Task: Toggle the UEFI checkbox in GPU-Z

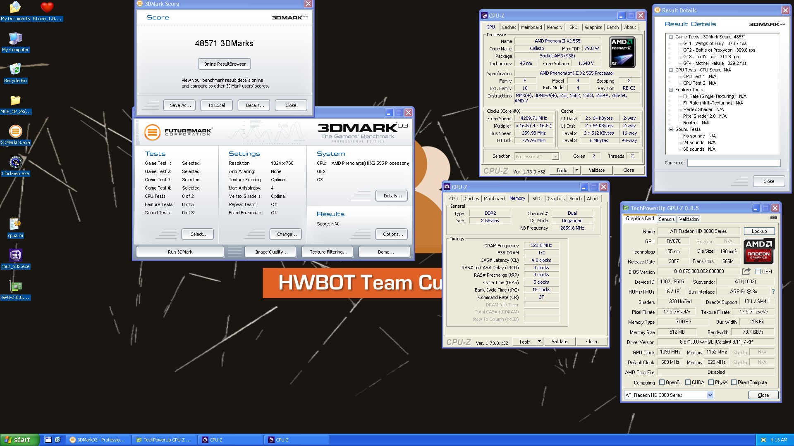Action: [x=758, y=272]
